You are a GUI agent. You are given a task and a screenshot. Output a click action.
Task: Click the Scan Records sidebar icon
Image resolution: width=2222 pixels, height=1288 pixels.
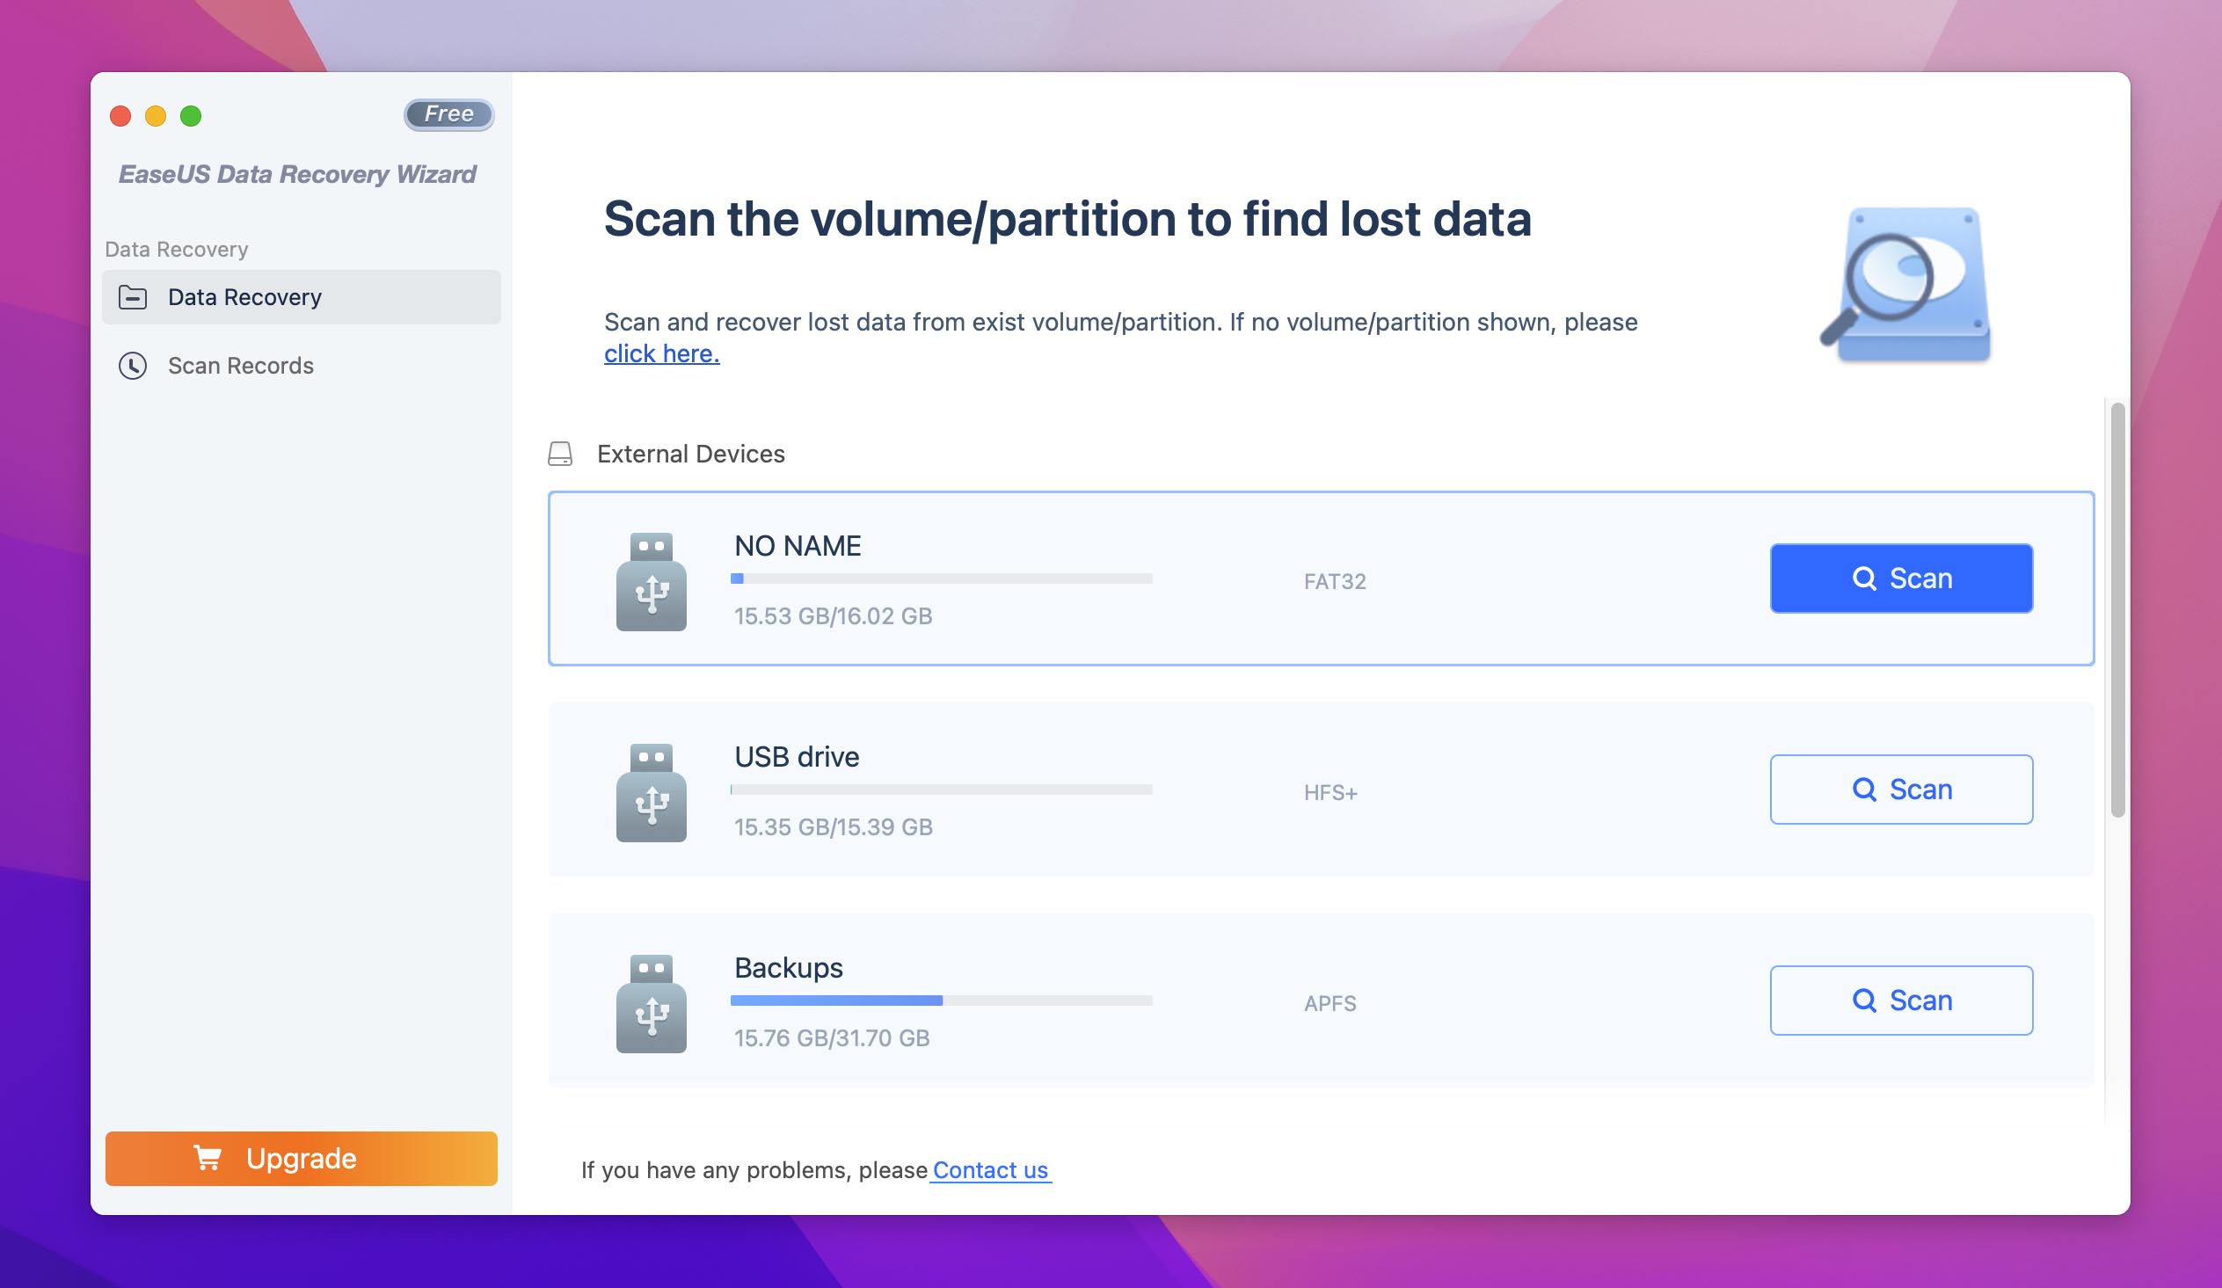[132, 365]
